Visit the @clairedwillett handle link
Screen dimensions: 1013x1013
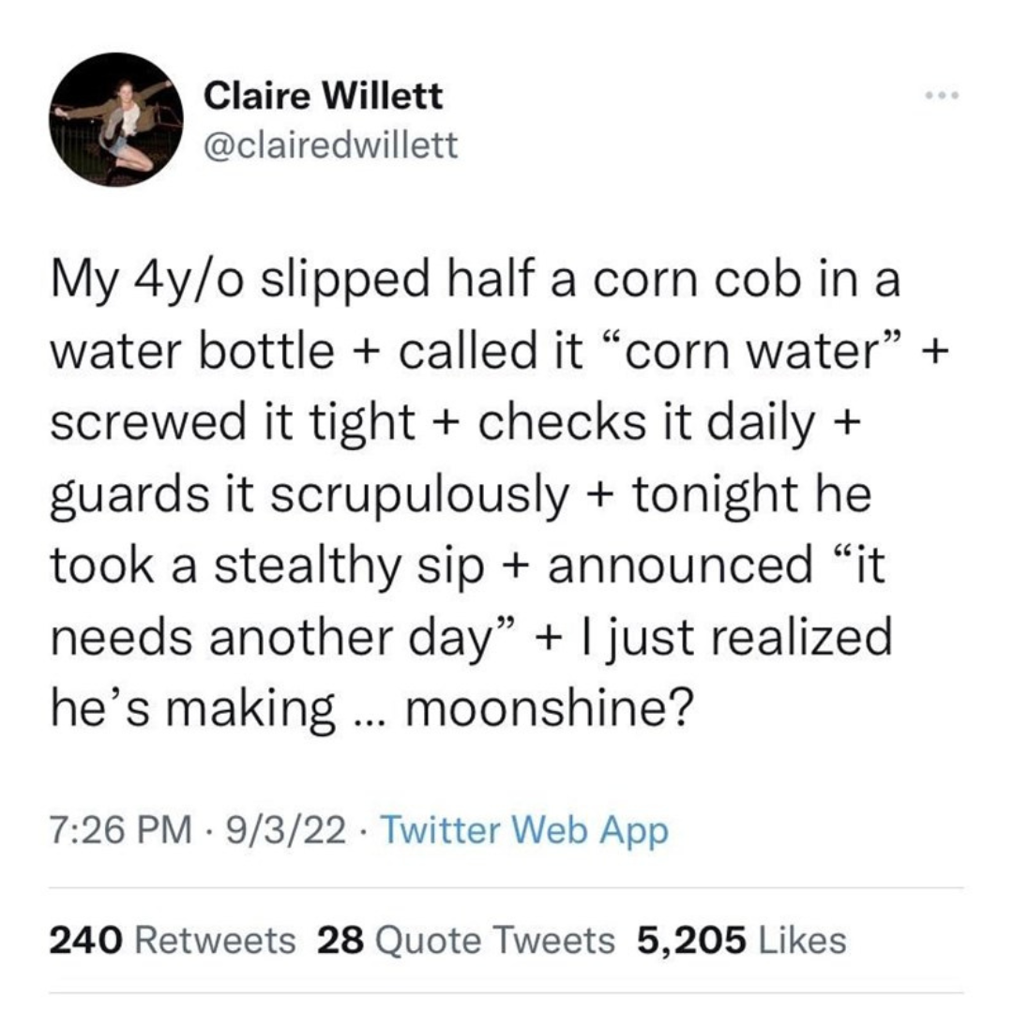[330, 145]
